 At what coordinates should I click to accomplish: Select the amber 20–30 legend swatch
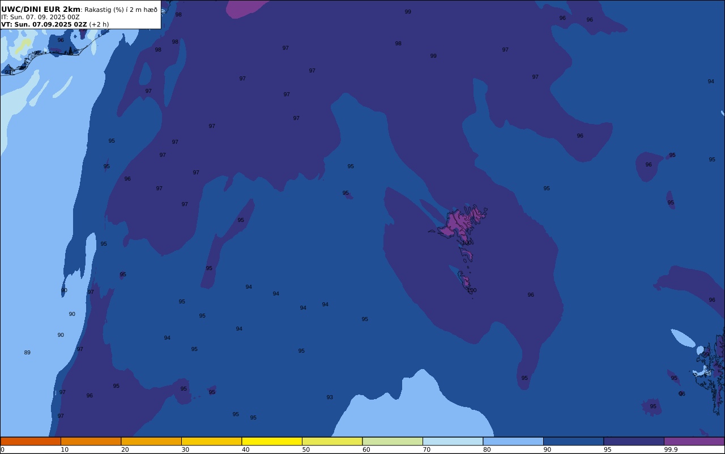(x=151, y=441)
